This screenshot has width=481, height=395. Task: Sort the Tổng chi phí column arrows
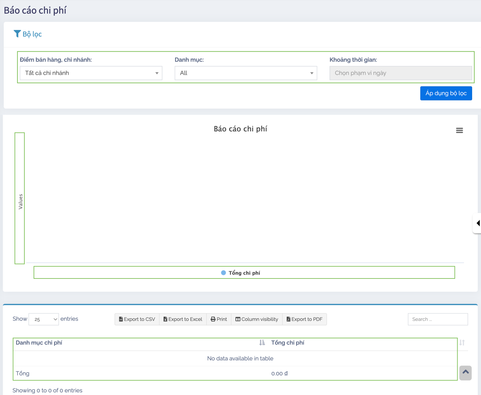pyautogui.click(x=462, y=343)
